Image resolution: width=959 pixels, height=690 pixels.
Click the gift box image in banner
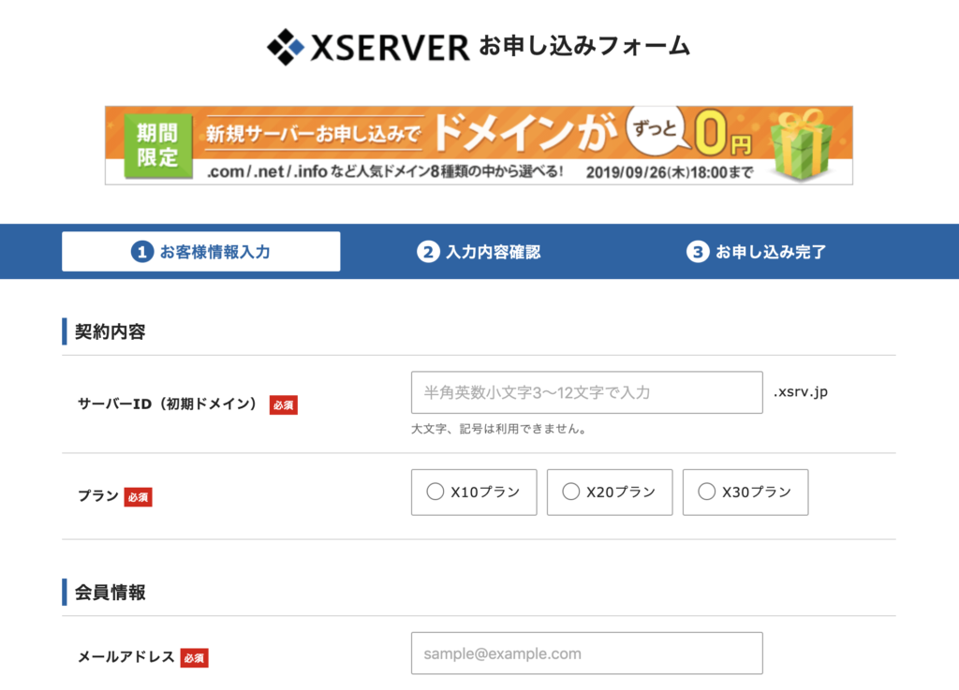pos(803,144)
